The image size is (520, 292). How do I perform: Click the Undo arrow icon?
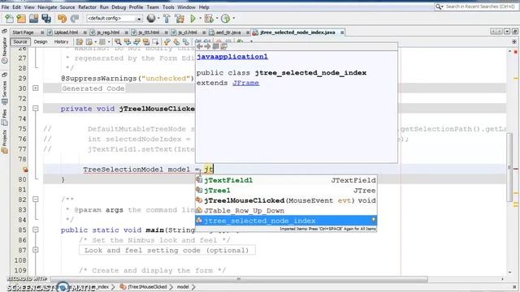(x=62, y=19)
